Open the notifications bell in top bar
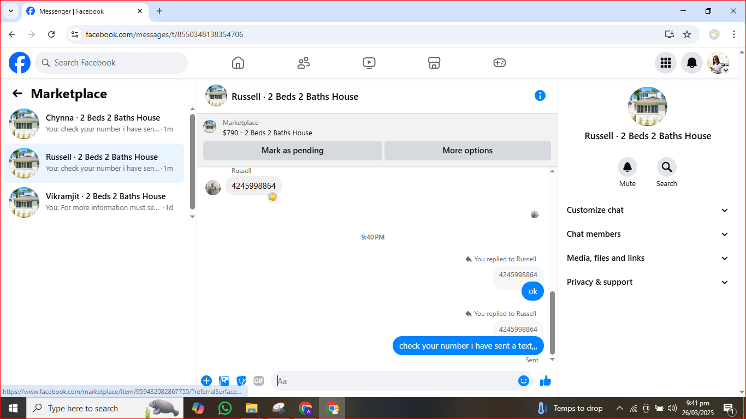Screen dimensions: 746x419 pyautogui.click(x=692, y=63)
